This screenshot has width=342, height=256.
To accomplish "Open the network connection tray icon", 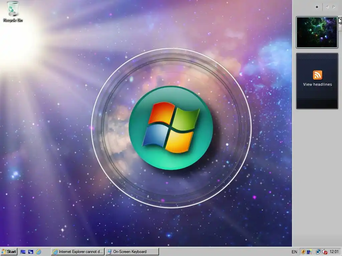I will 318,252.
